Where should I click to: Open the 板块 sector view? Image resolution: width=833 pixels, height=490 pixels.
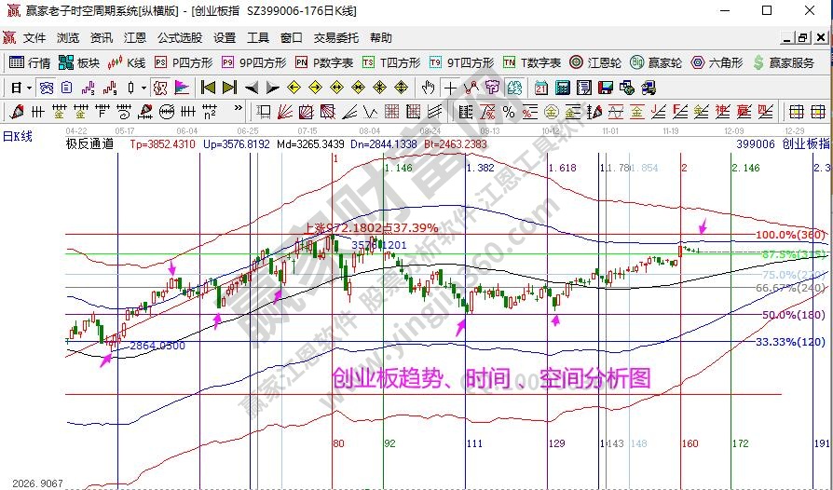point(78,62)
